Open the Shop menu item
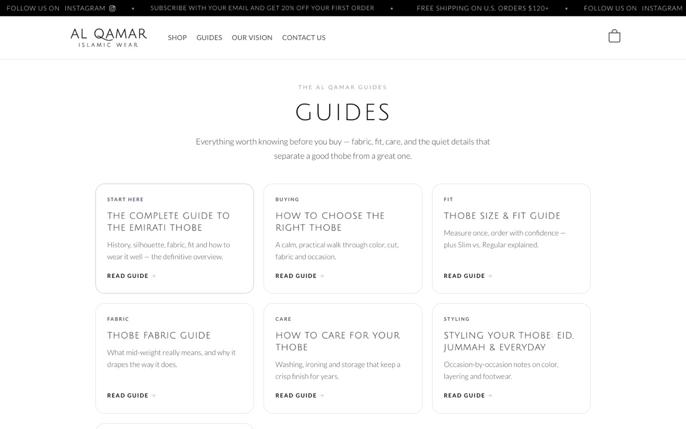Image resolution: width=686 pixels, height=429 pixels. click(177, 38)
